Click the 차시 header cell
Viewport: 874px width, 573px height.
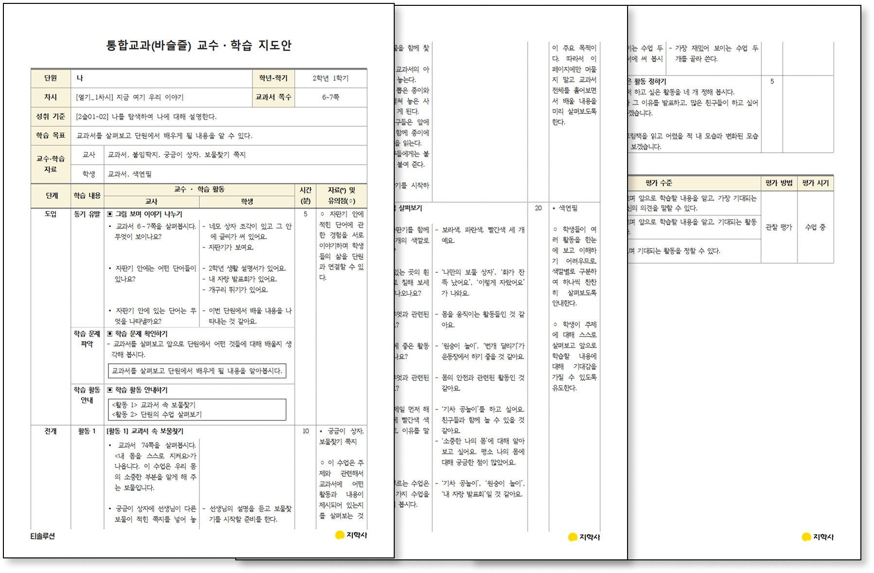(51, 97)
